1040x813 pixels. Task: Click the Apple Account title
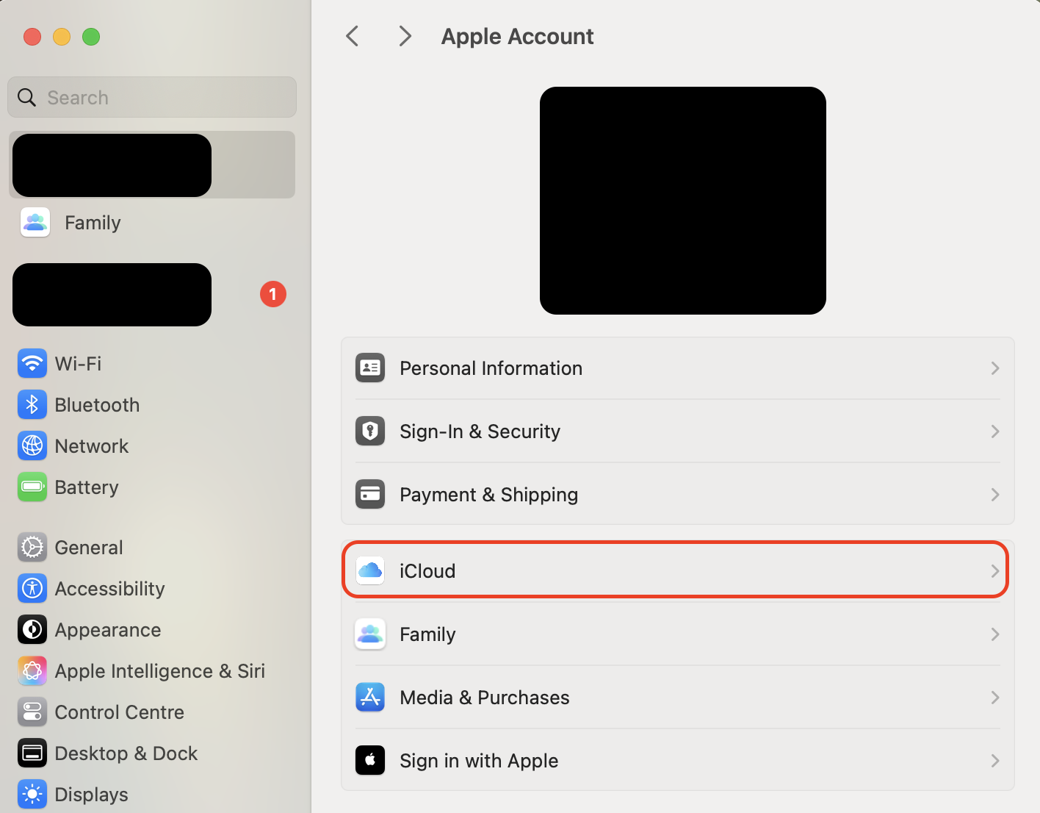pyautogui.click(x=517, y=37)
